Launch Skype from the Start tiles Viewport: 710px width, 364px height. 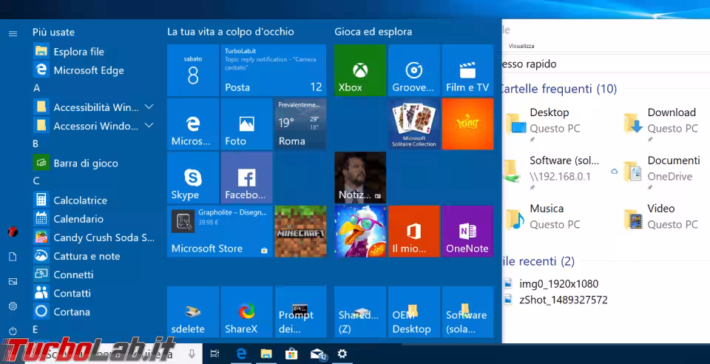click(x=192, y=178)
